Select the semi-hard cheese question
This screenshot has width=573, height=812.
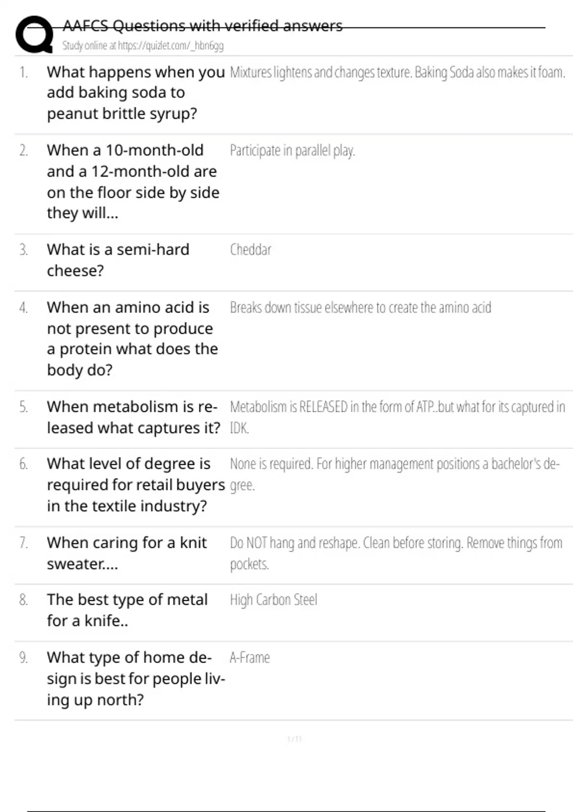118,260
